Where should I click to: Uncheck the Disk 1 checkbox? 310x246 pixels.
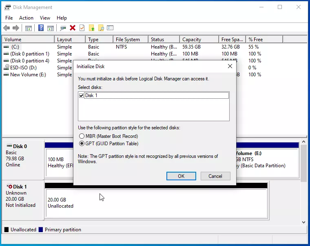pos(81,96)
